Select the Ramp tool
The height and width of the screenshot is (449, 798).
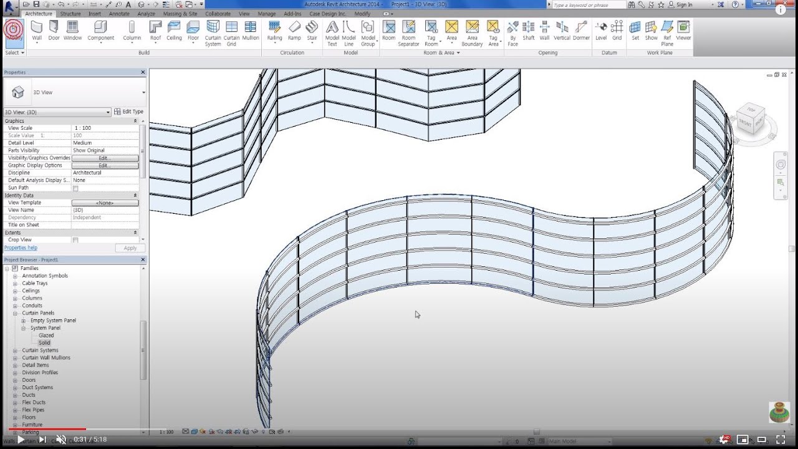click(294, 31)
